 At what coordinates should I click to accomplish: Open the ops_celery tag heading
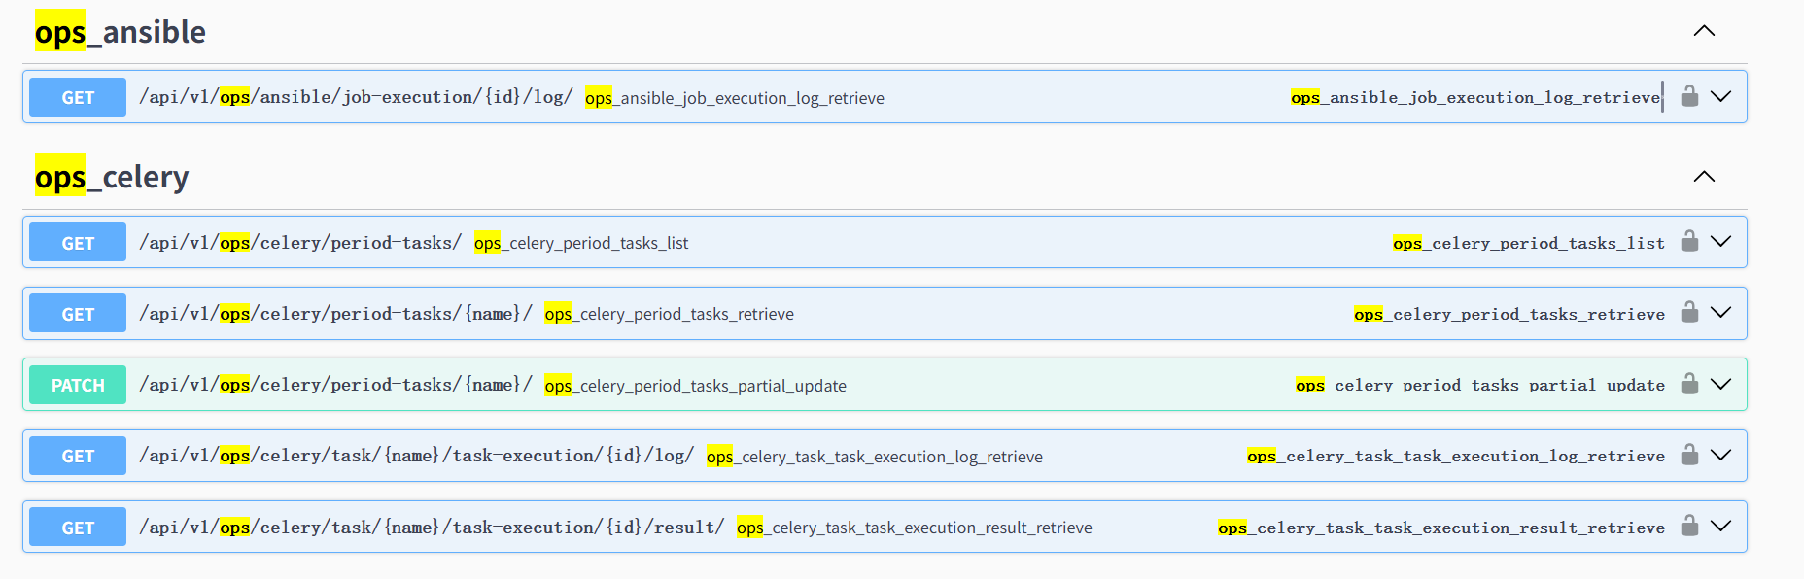tap(112, 177)
